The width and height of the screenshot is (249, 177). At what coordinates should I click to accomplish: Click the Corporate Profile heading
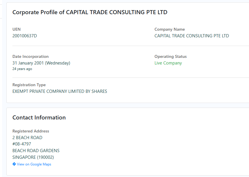[x=90, y=12]
